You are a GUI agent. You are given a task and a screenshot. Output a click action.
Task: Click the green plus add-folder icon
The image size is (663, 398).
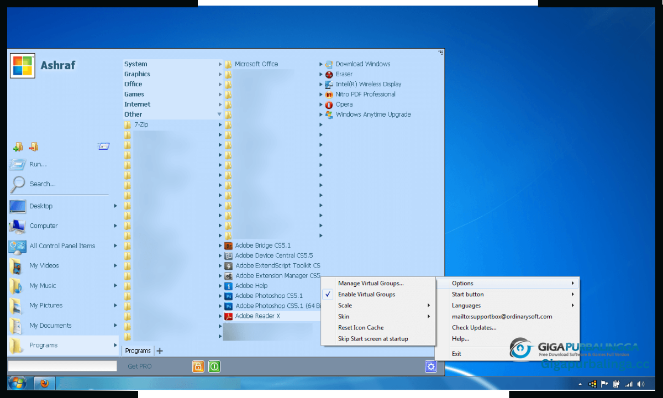point(18,146)
